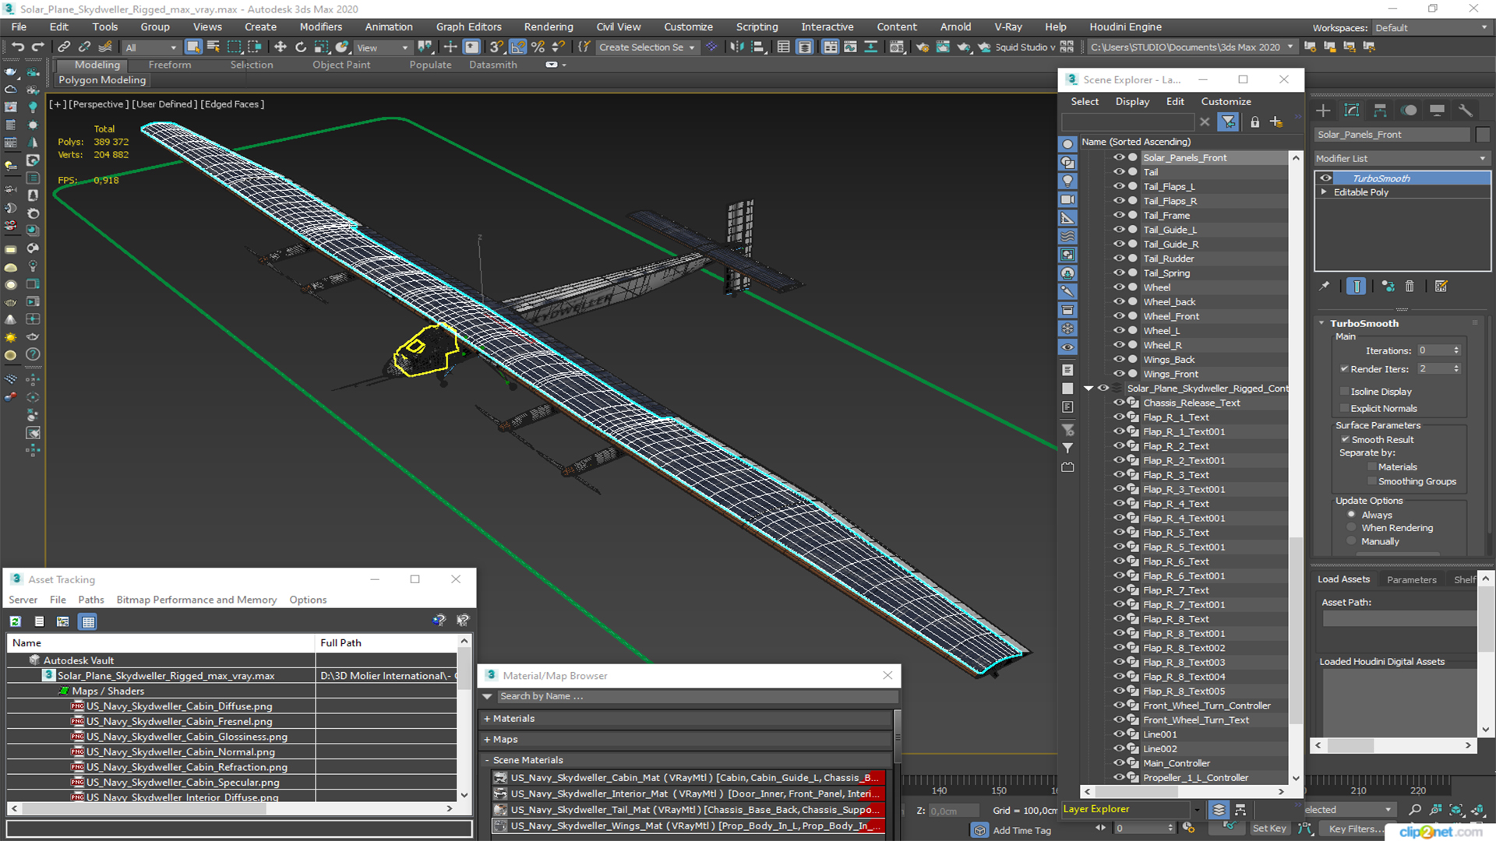The height and width of the screenshot is (841, 1496).
Task: Open the Bitmap Performance and Memory menu
Action: coord(196,600)
